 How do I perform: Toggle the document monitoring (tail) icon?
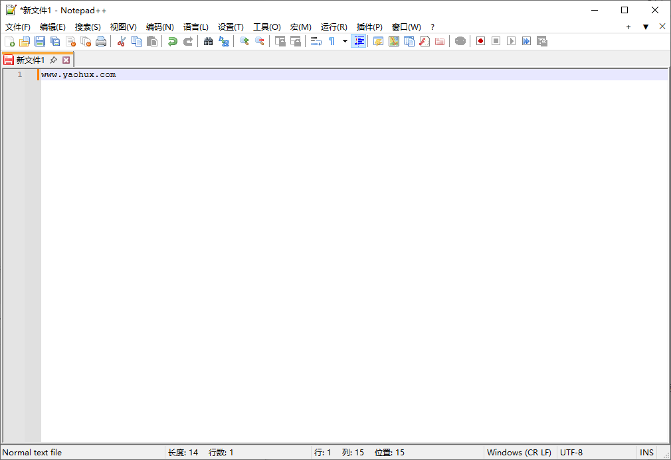point(459,40)
